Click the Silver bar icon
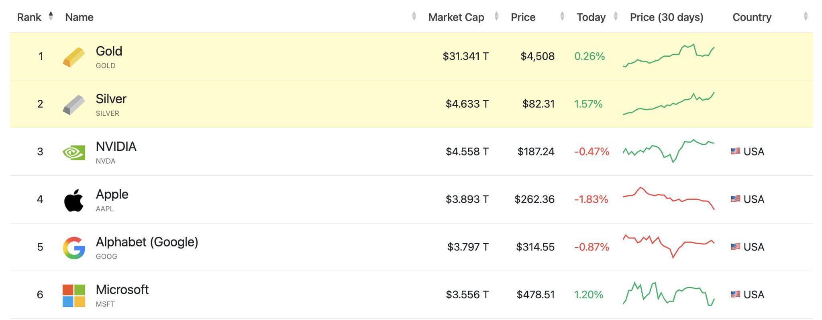The image size is (822, 320). pos(74,105)
